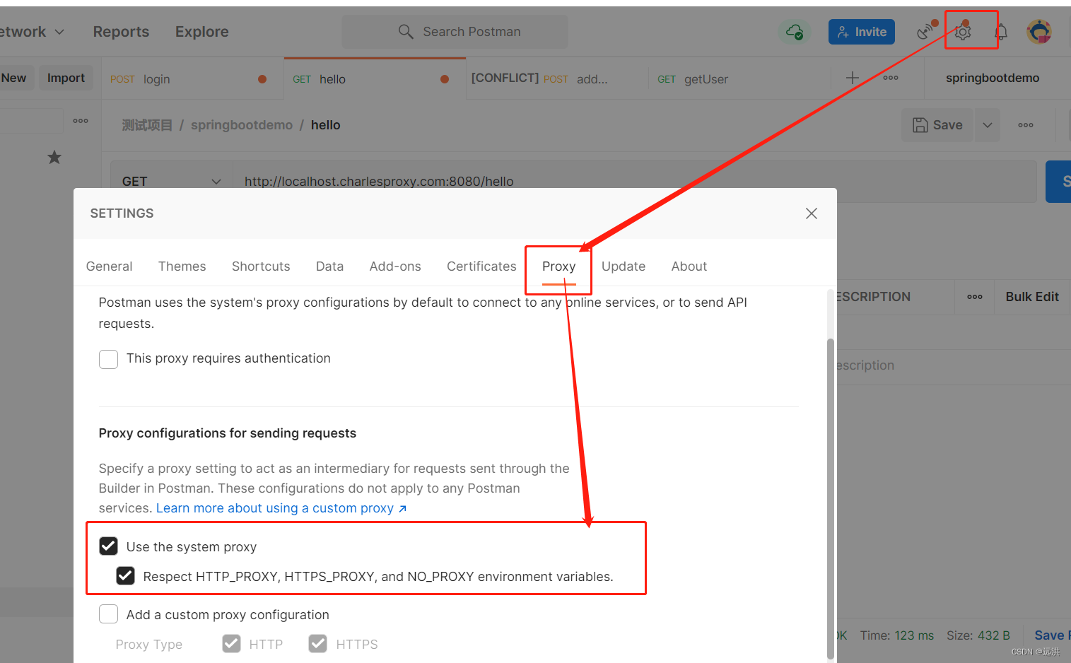Image resolution: width=1071 pixels, height=663 pixels.
Task: Open Postman settings gear icon
Action: pyautogui.click(x=963, y=32)
